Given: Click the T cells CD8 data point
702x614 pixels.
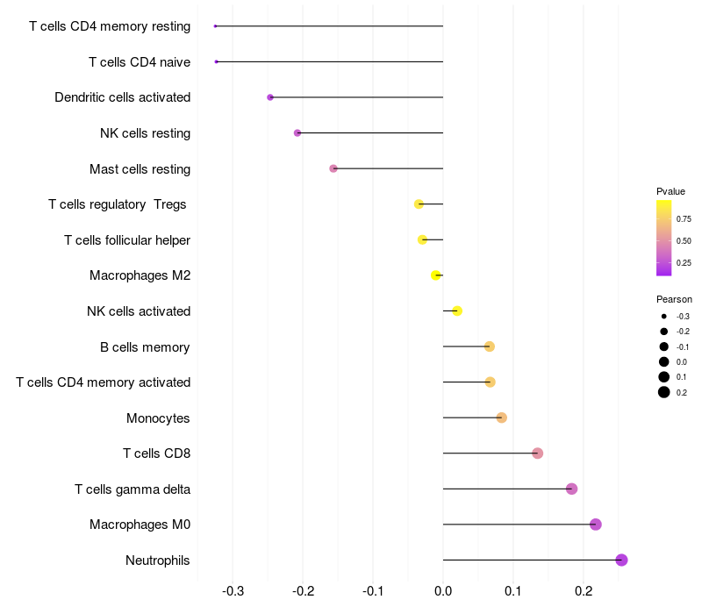Looking at the screenshot, I should (x=538, y=453).
